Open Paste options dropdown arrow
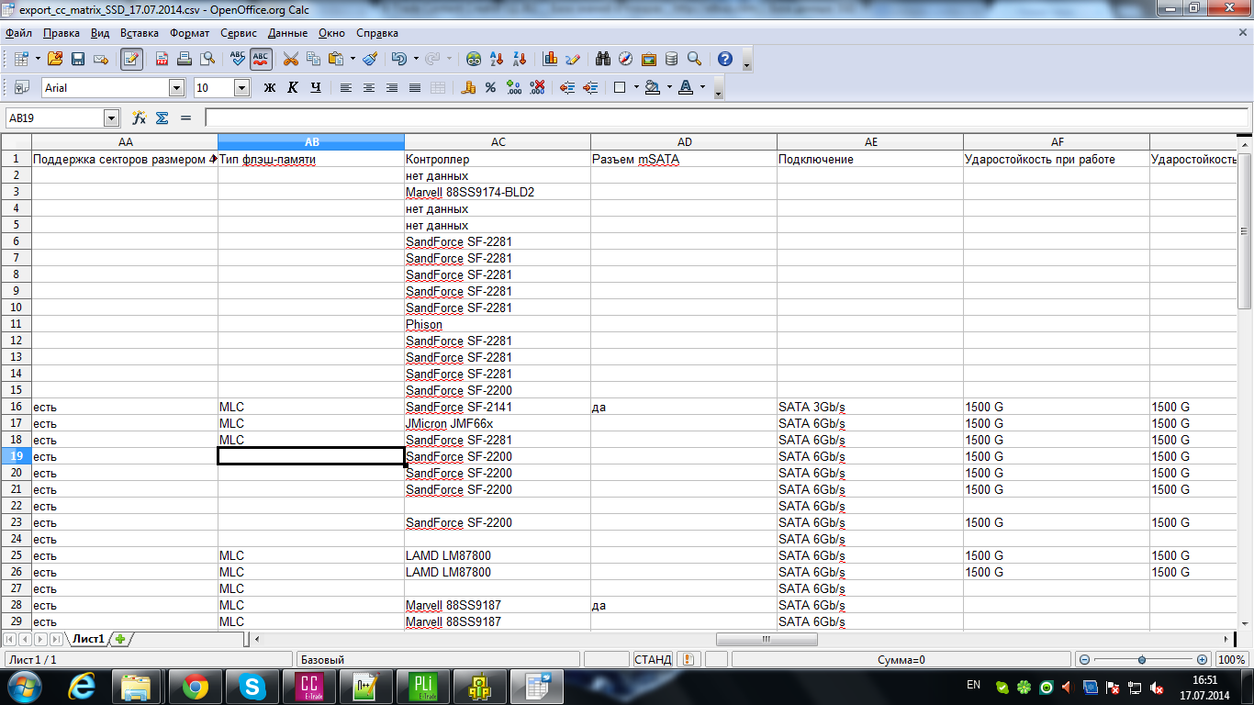This screenshot has height=705, width=1254. [353, 59]
